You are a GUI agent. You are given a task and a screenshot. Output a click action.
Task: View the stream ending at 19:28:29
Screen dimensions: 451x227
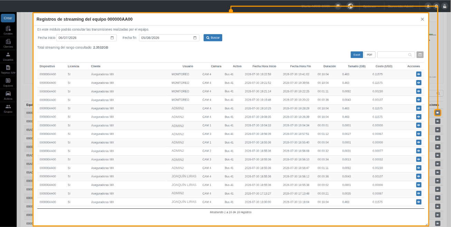click(x=419, y=108)
